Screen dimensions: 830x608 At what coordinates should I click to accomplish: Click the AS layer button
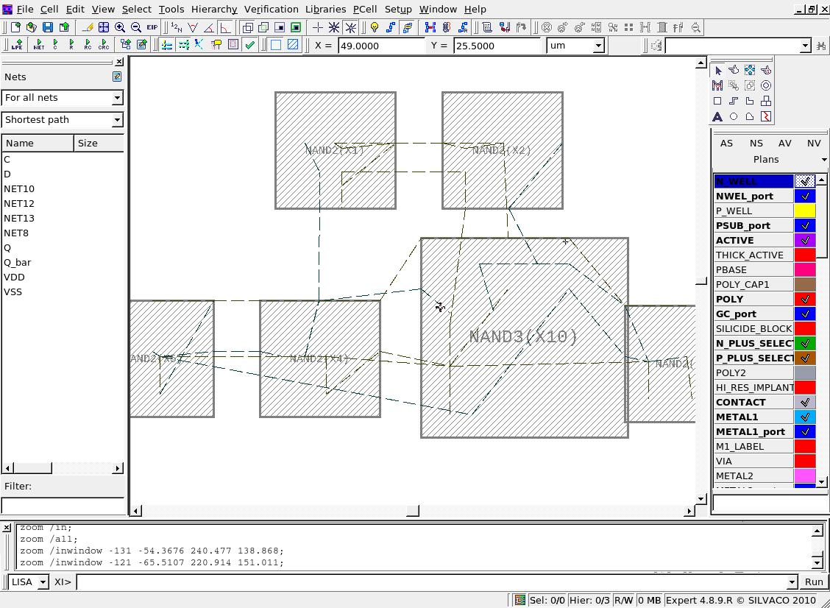[x=726, y=143]
